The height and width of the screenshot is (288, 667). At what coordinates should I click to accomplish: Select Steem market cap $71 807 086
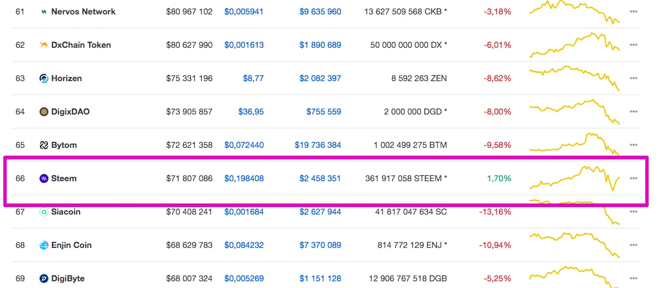point(189,178)
